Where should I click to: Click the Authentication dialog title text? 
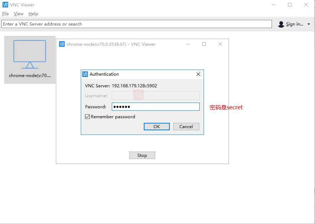104,74
